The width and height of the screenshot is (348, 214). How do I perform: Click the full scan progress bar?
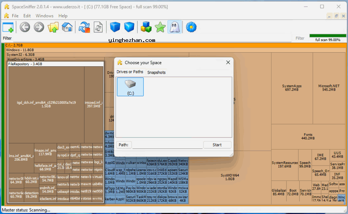328,36
